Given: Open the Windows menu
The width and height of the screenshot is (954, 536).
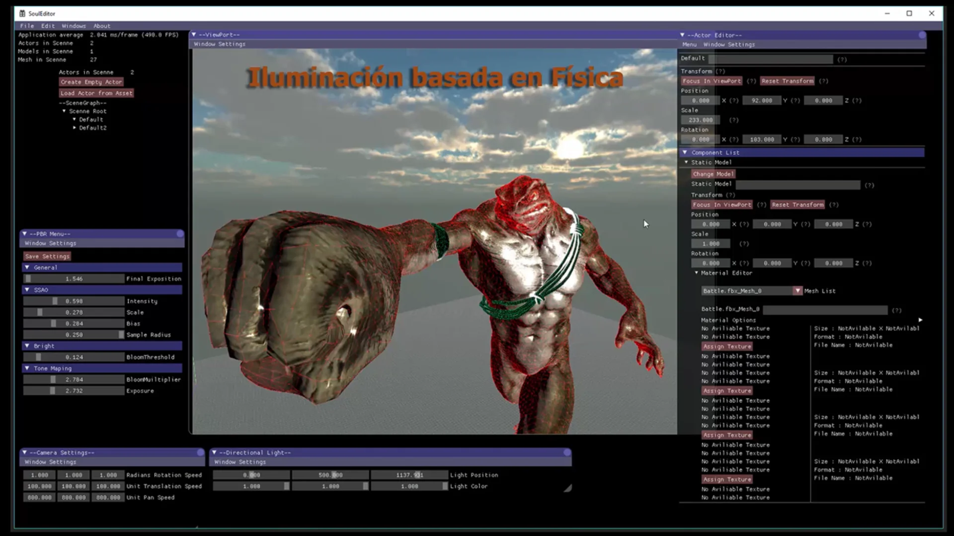Looking at the screenshot, I should click(74, 26).
